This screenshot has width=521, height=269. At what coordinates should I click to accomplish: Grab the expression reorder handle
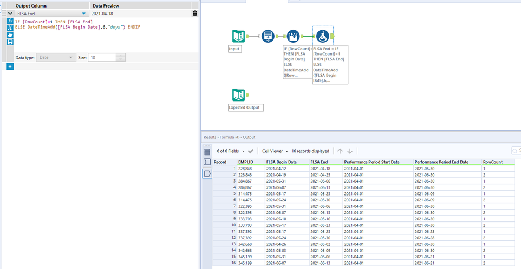(x=4, y=14)
